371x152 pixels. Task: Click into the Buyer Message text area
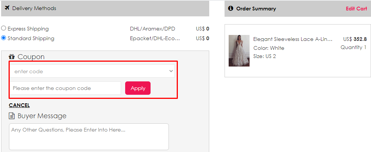point(89,136)
